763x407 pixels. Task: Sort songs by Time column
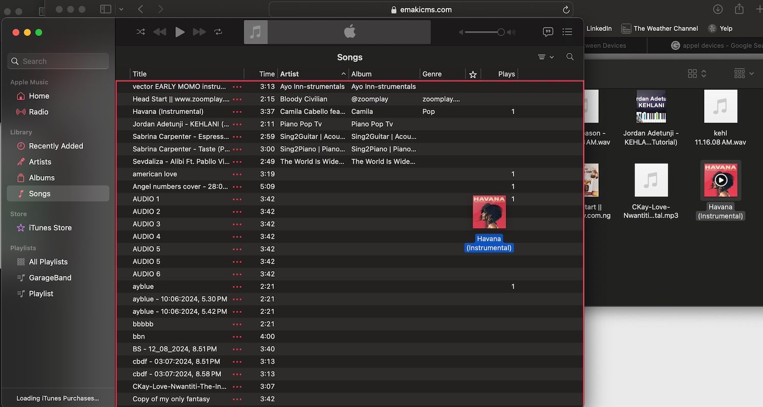tap(261, 74)
